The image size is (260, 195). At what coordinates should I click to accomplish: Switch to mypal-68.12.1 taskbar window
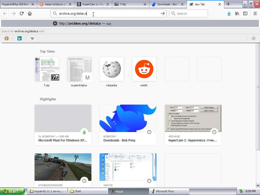47,191
